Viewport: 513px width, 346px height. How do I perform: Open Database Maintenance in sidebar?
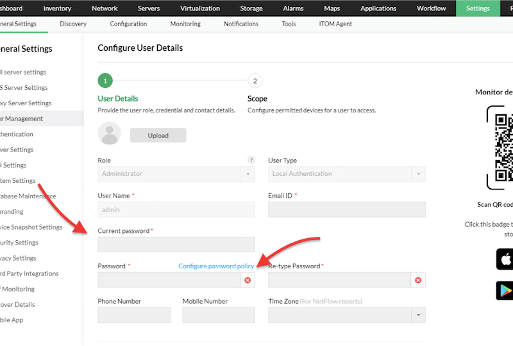28,196
